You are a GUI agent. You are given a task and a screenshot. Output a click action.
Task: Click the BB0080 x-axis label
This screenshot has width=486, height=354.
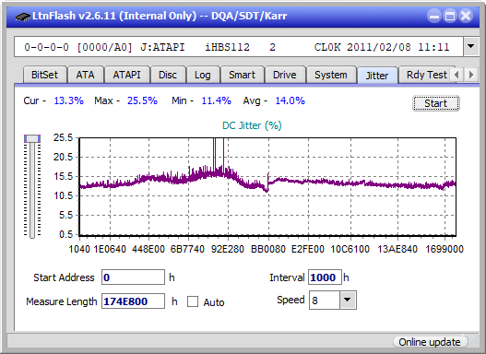[x=268, y=249]
